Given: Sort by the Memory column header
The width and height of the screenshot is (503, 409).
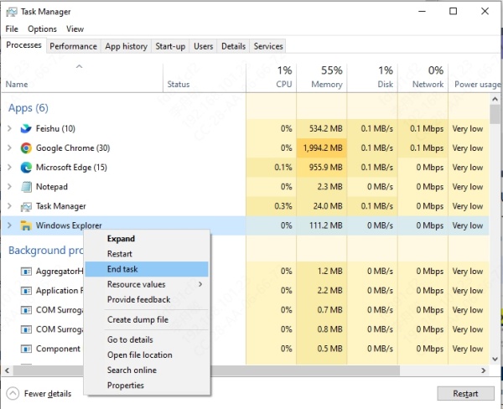Looking at the screenshot, I should click(x=321, y=78).
